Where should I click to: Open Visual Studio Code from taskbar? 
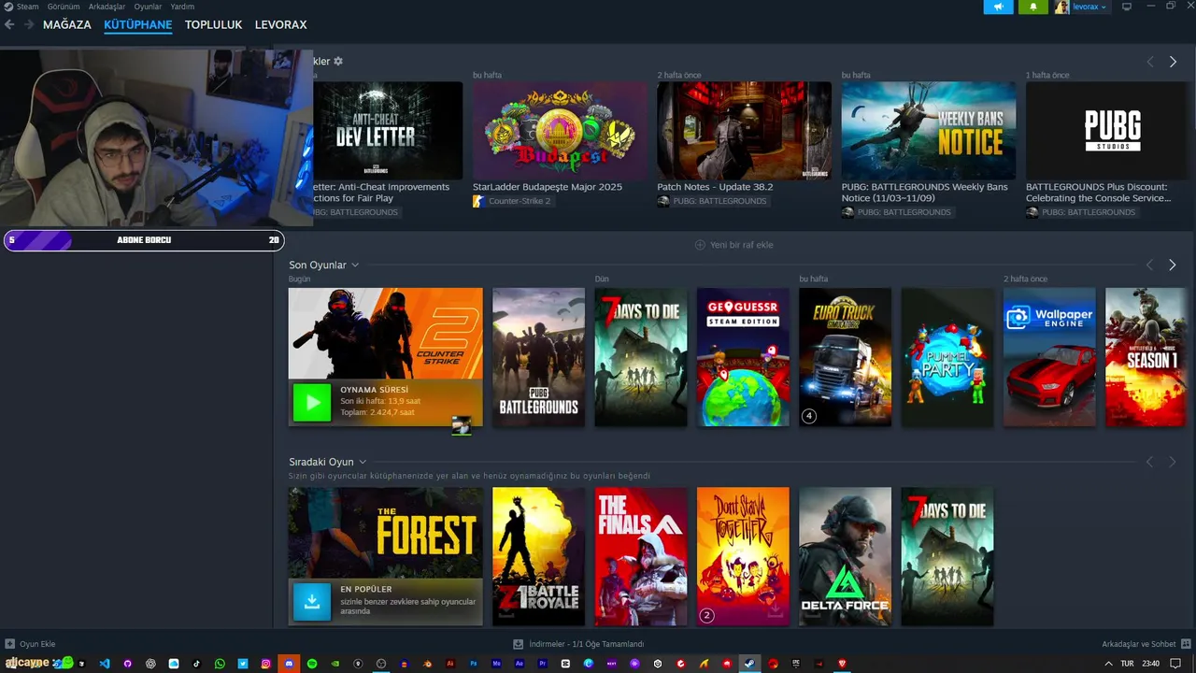[105, 664]
